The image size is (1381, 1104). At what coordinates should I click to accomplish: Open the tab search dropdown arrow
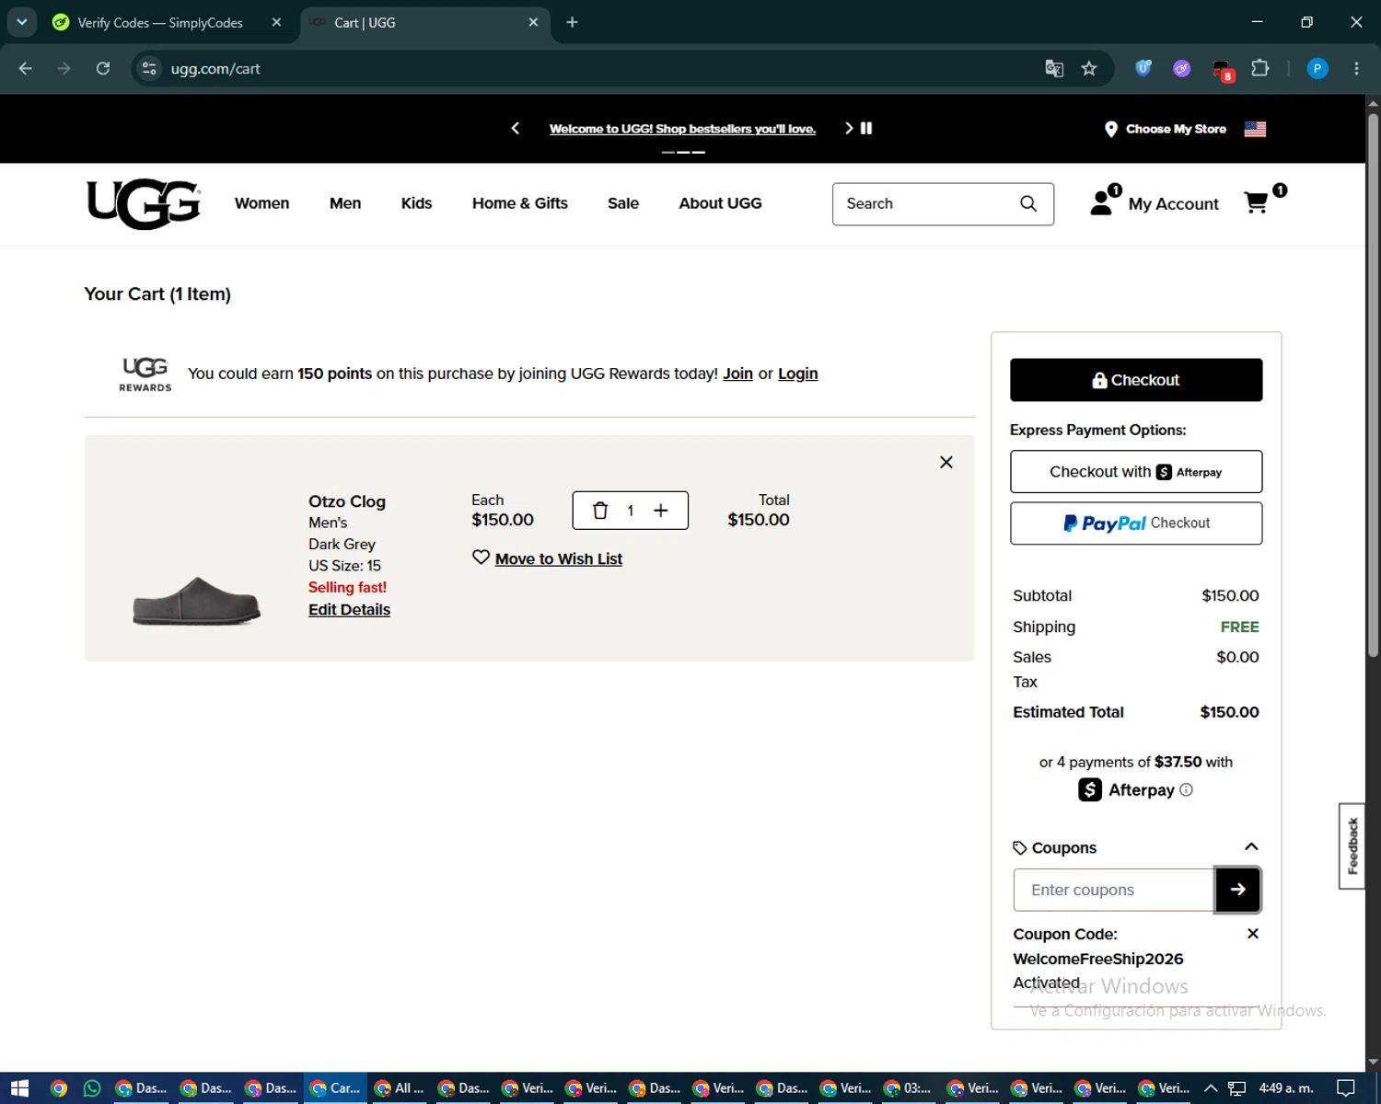(x=22, y=22)
